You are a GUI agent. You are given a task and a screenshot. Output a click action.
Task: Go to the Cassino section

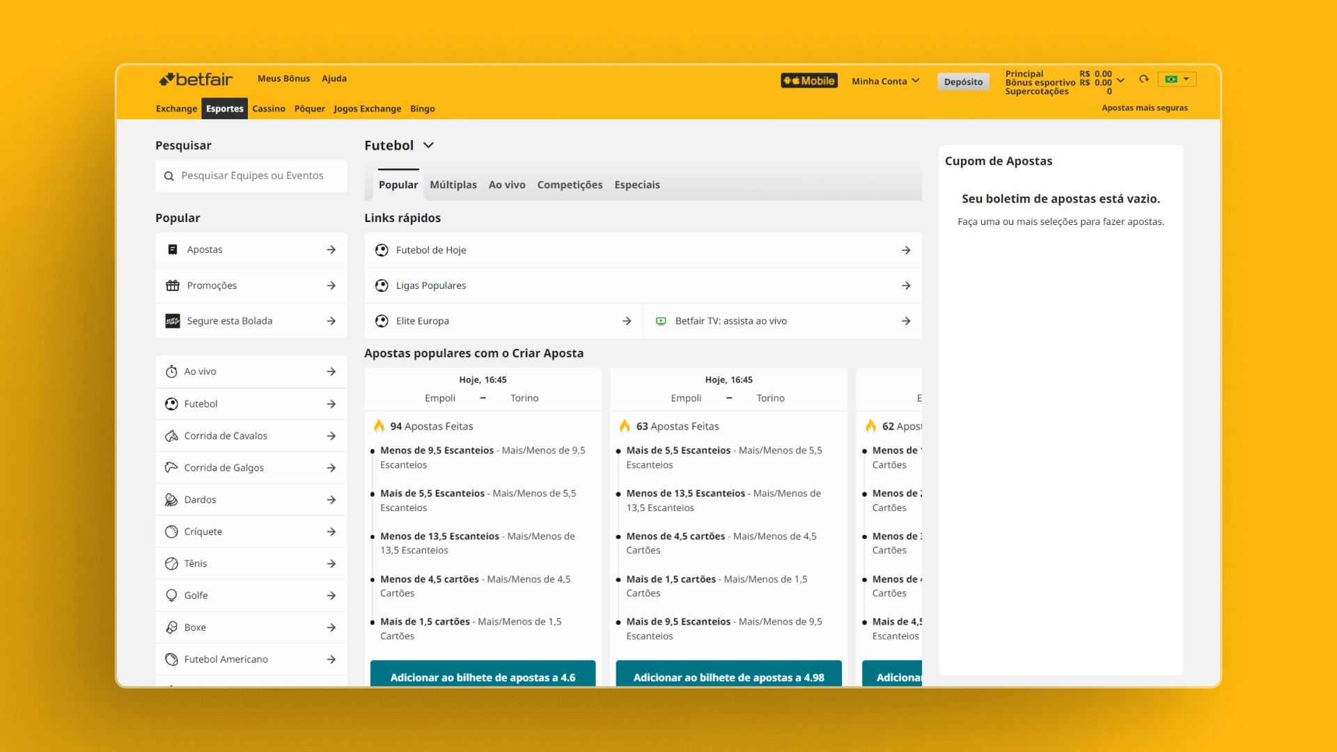tap(269, 109)
